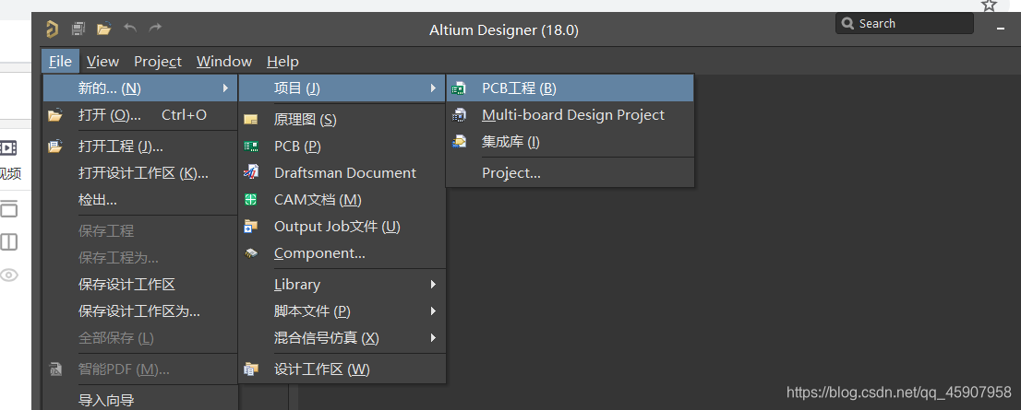1021x410 pixels.
Task: Create a new Draftsman Document
Action: 344,173
